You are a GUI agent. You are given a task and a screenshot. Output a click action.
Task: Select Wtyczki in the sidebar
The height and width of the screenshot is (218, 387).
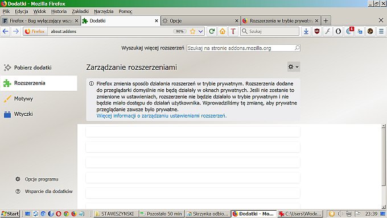39,114
